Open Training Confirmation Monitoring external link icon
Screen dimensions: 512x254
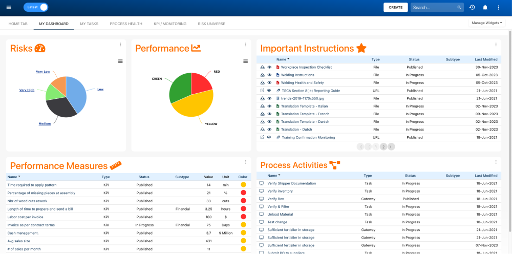coord(262,137)
